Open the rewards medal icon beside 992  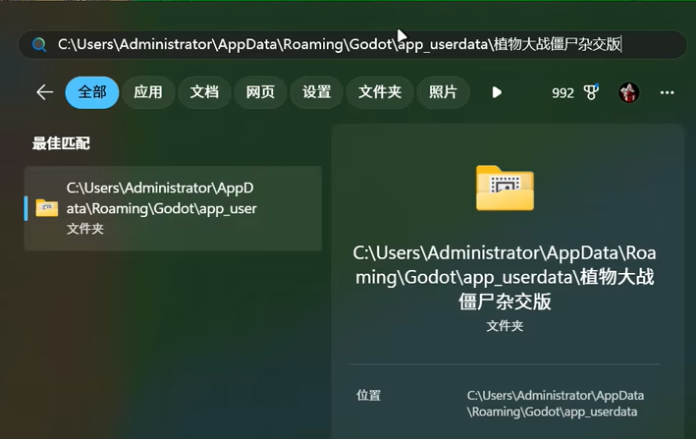click(591, 92)
